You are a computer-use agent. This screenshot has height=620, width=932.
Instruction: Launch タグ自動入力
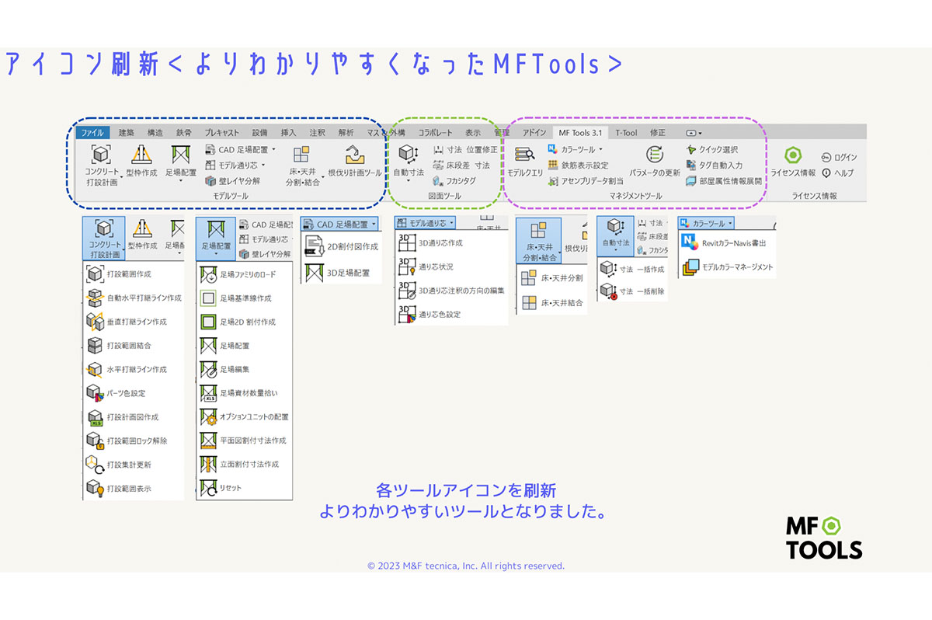[715, 165]
